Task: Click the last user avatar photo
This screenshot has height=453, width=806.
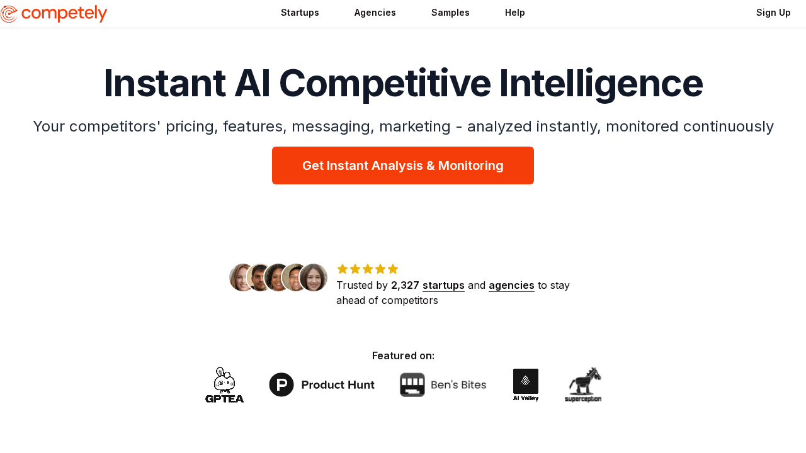Action: pos(314,277)
